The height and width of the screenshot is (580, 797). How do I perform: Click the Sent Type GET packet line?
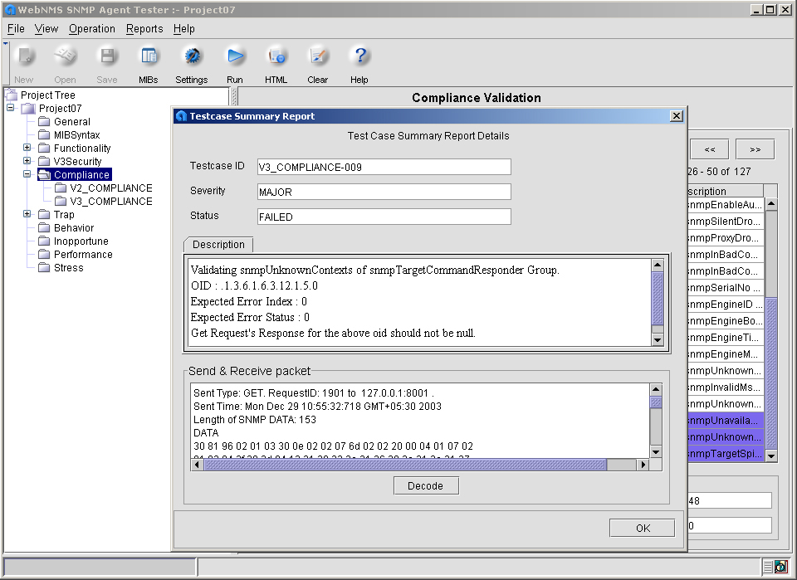point(314,393)
